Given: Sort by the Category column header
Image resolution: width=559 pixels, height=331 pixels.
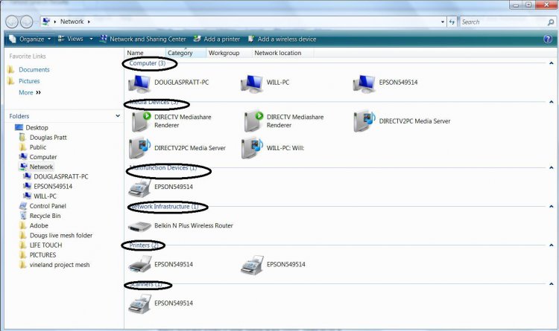Looking at the screenshot, I should pyautogui.click(x=186, y=53).
